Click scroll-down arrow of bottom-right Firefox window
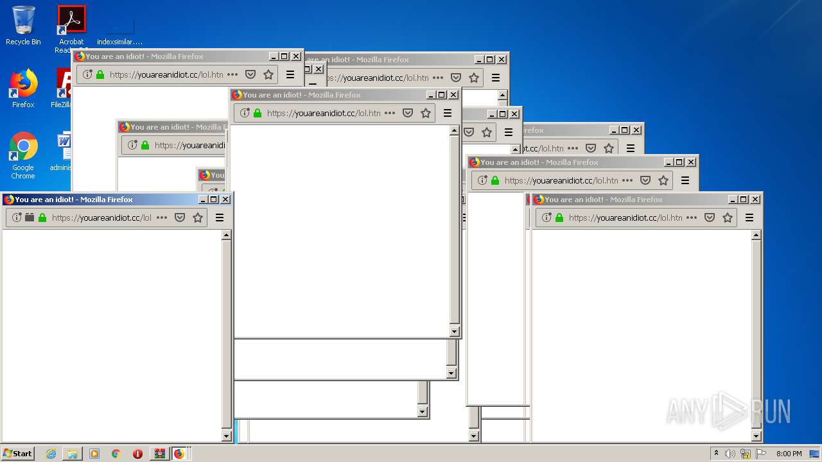 coord(756,436)
